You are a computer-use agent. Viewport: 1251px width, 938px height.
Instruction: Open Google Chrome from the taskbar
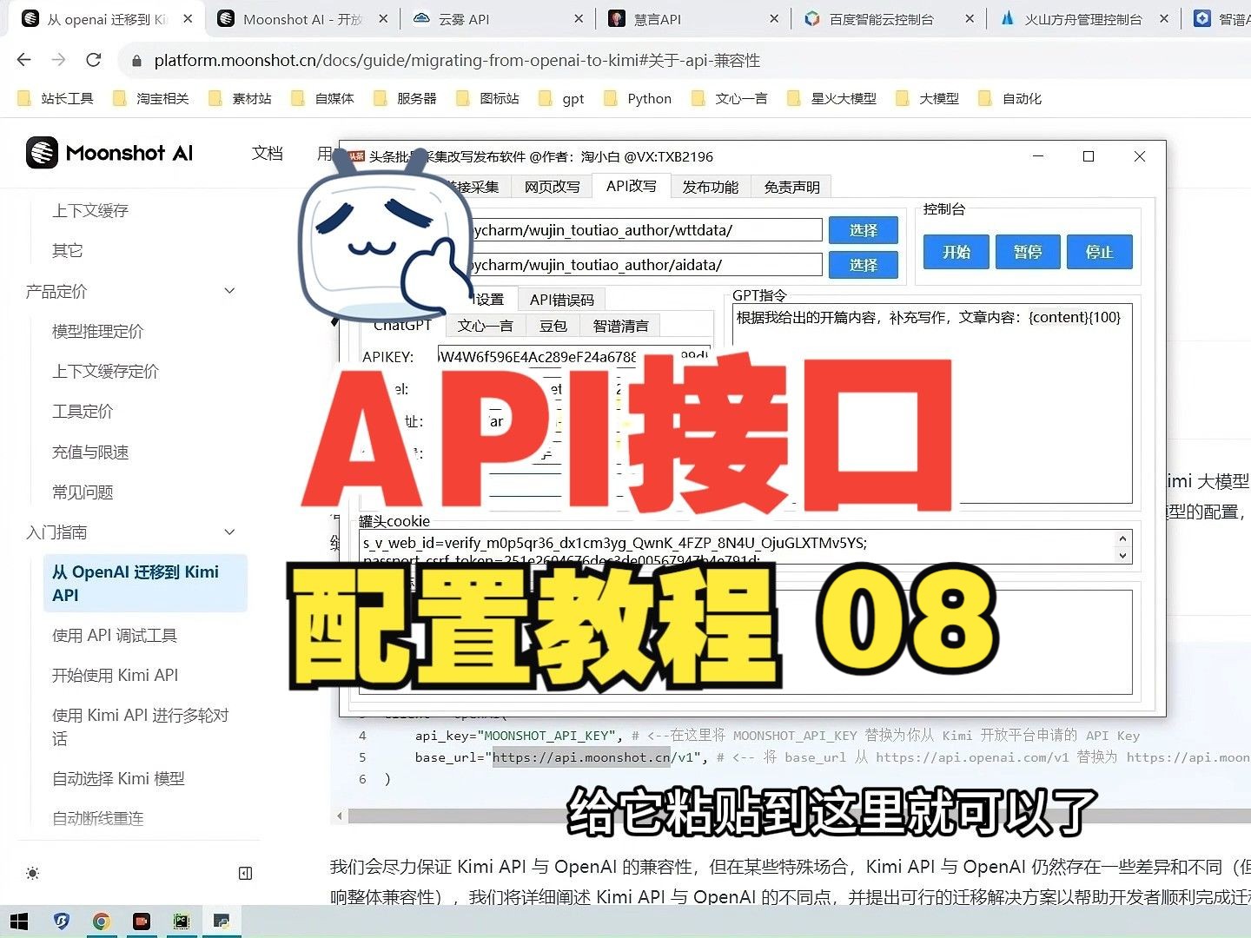pyautogui.click(x=101, y=921)
